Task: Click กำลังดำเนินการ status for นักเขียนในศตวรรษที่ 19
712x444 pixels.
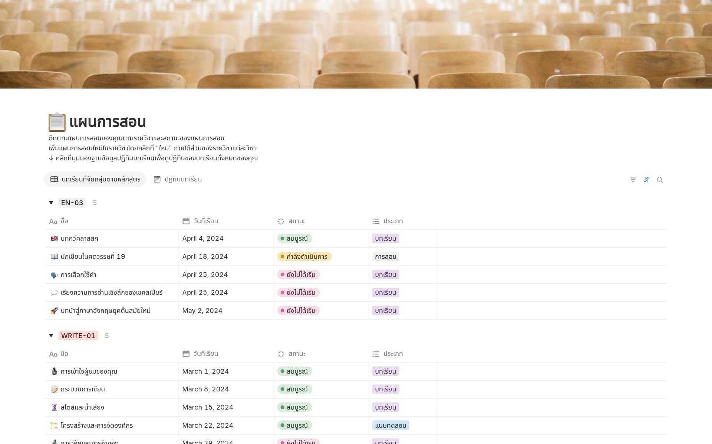Action: [x=304, y=256]
